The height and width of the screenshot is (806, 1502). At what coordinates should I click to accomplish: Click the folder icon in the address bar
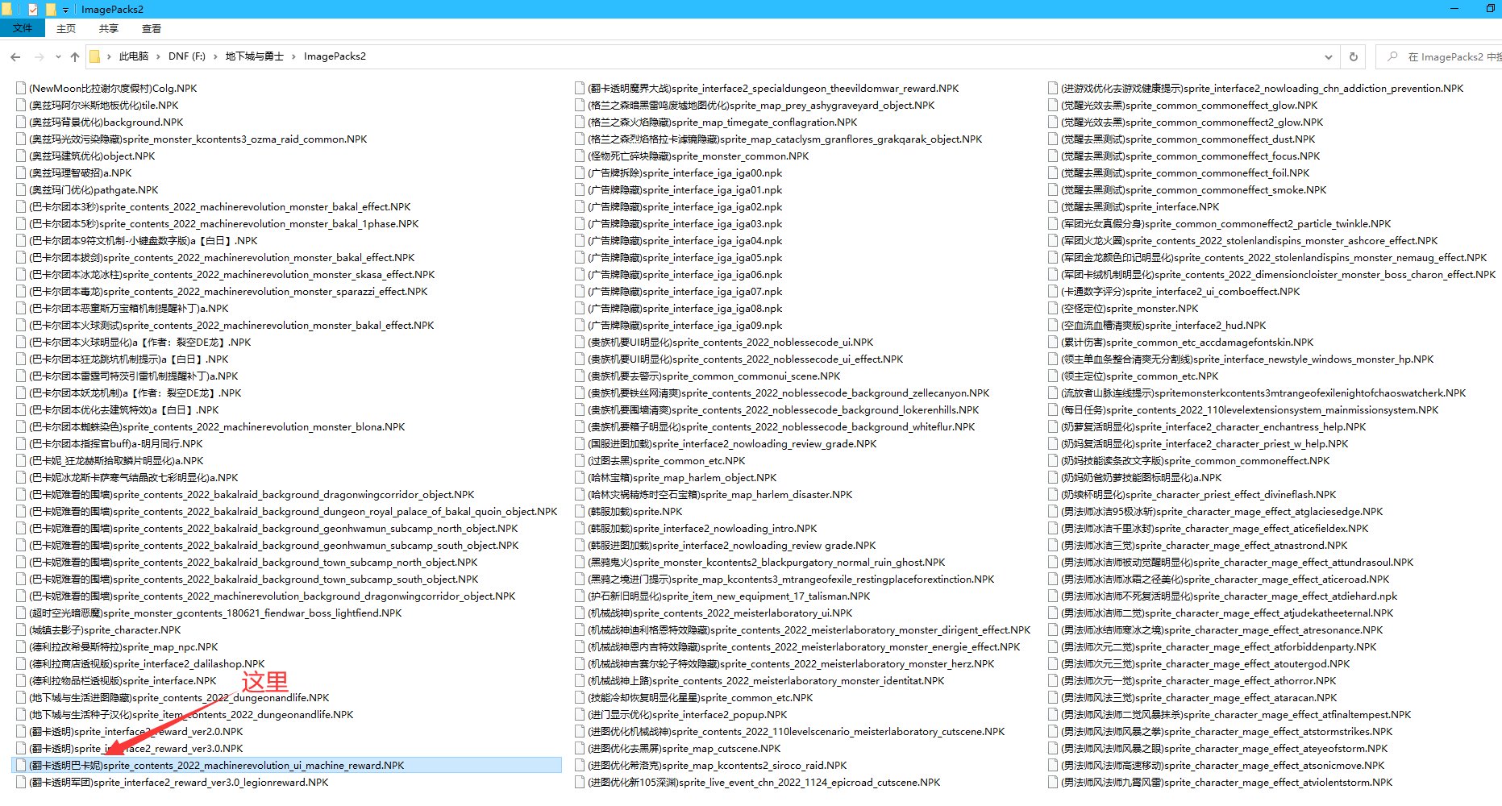(x=94, y=56)
